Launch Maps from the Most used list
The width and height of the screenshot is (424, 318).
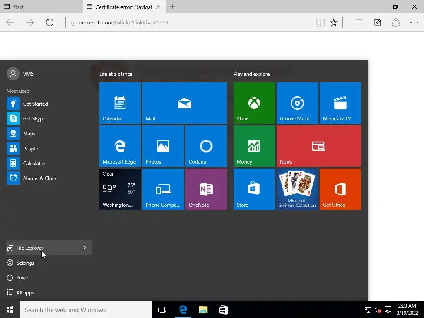click(x=49, y=134)
